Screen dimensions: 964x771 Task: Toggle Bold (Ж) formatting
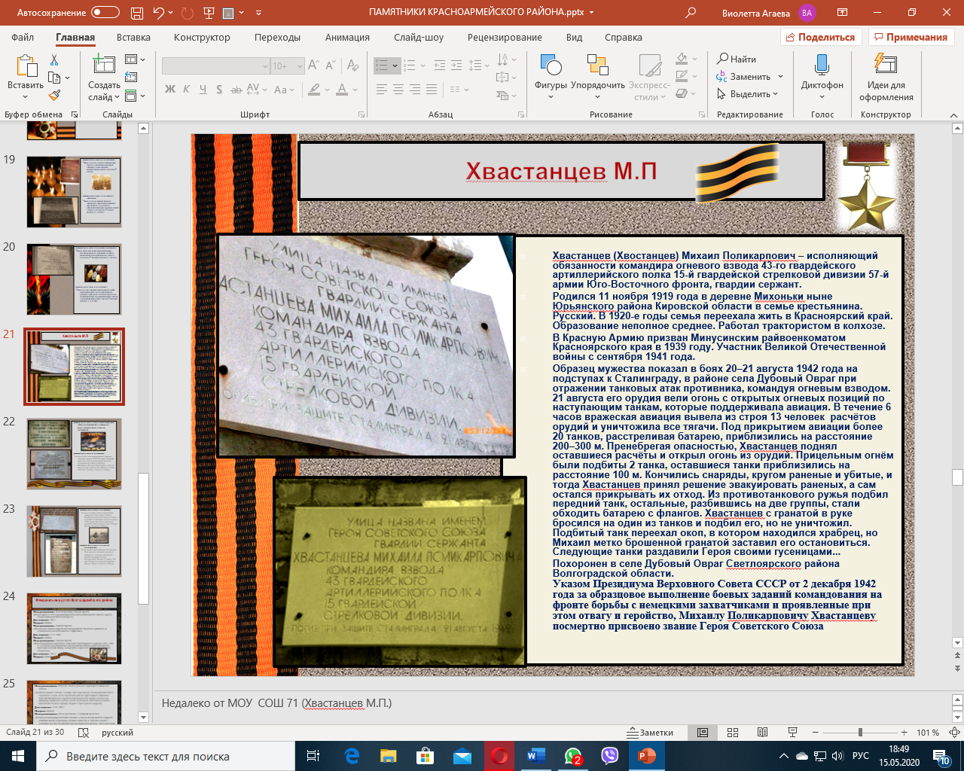point(170,90)
